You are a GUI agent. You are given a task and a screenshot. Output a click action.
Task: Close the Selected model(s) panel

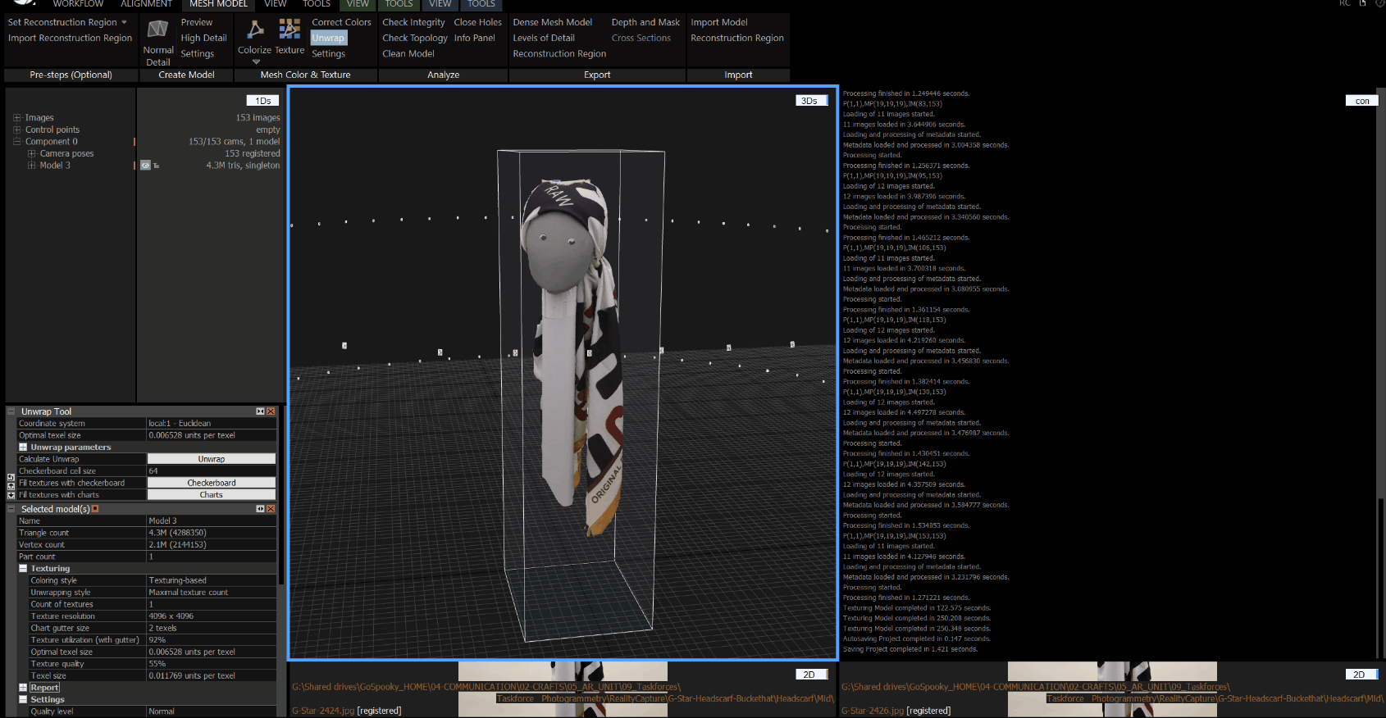(x=271, y=509)
